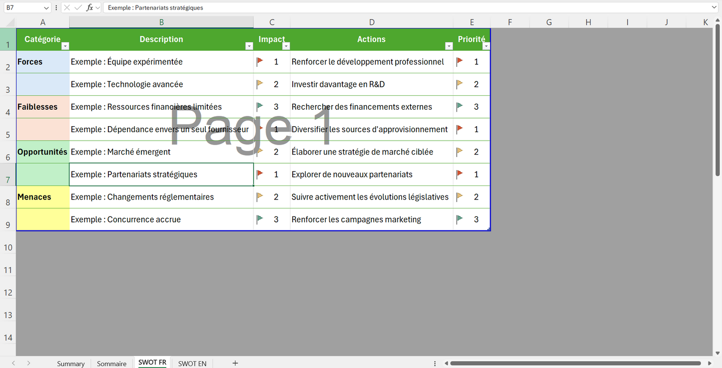Add a new sheet with plus icon
Image resolution: width=722 pixels, height=368 pixels.
pyautogui.click(x=235, y=363)
